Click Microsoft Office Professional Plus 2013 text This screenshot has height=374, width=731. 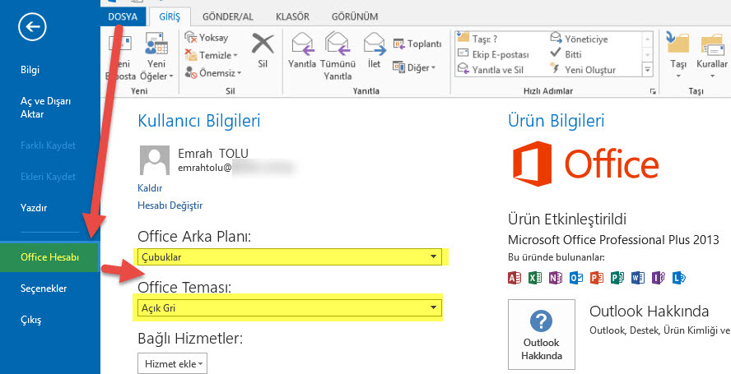[x=613, y=240]
